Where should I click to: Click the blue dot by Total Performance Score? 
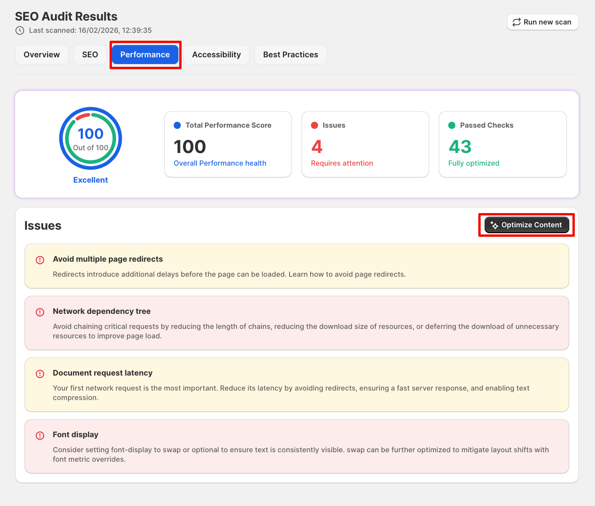pos(177,125)
